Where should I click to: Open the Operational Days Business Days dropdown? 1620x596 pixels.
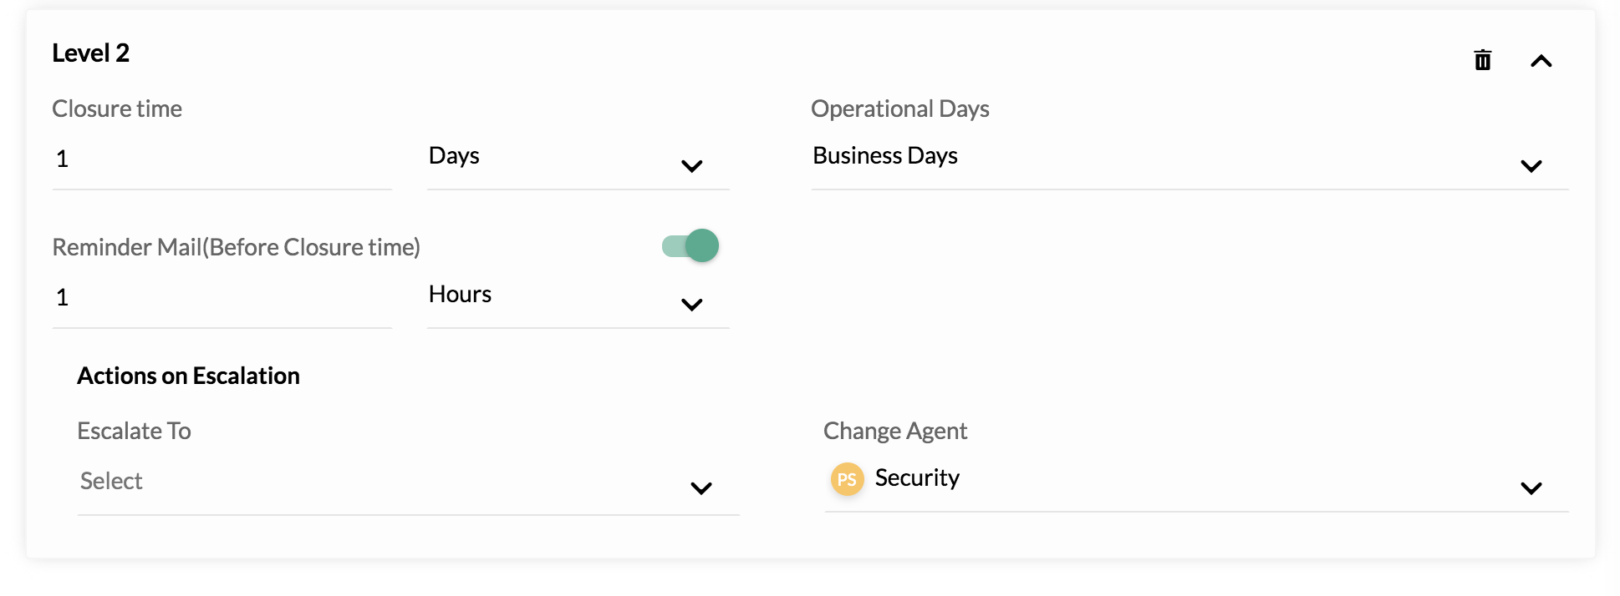tap(1190, 160)
